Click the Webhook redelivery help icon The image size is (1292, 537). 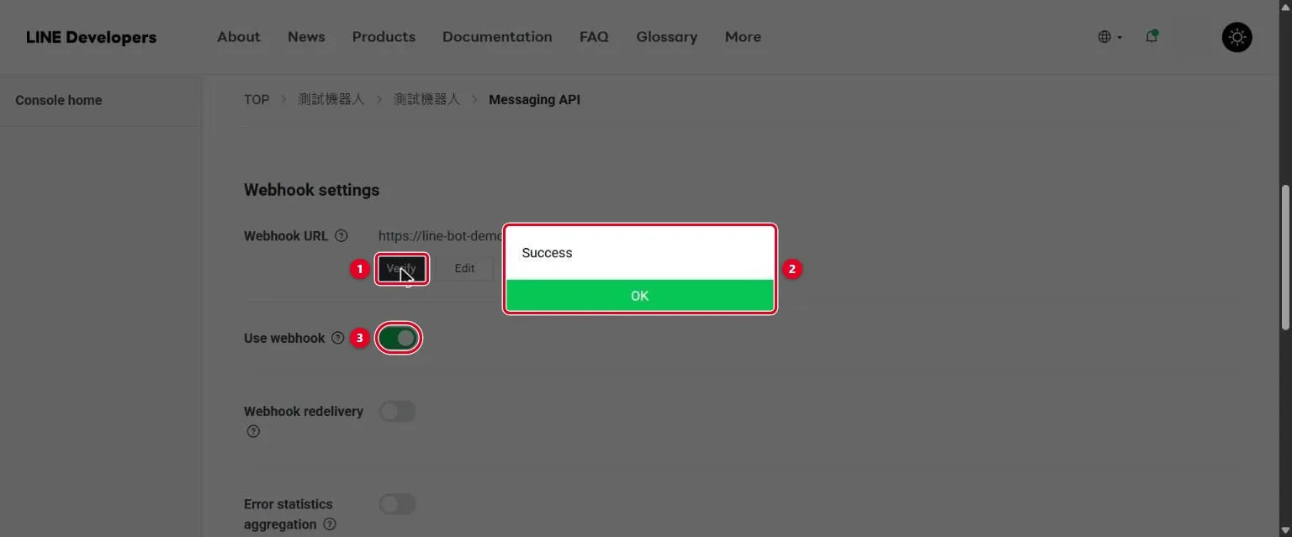pos(253,432)
